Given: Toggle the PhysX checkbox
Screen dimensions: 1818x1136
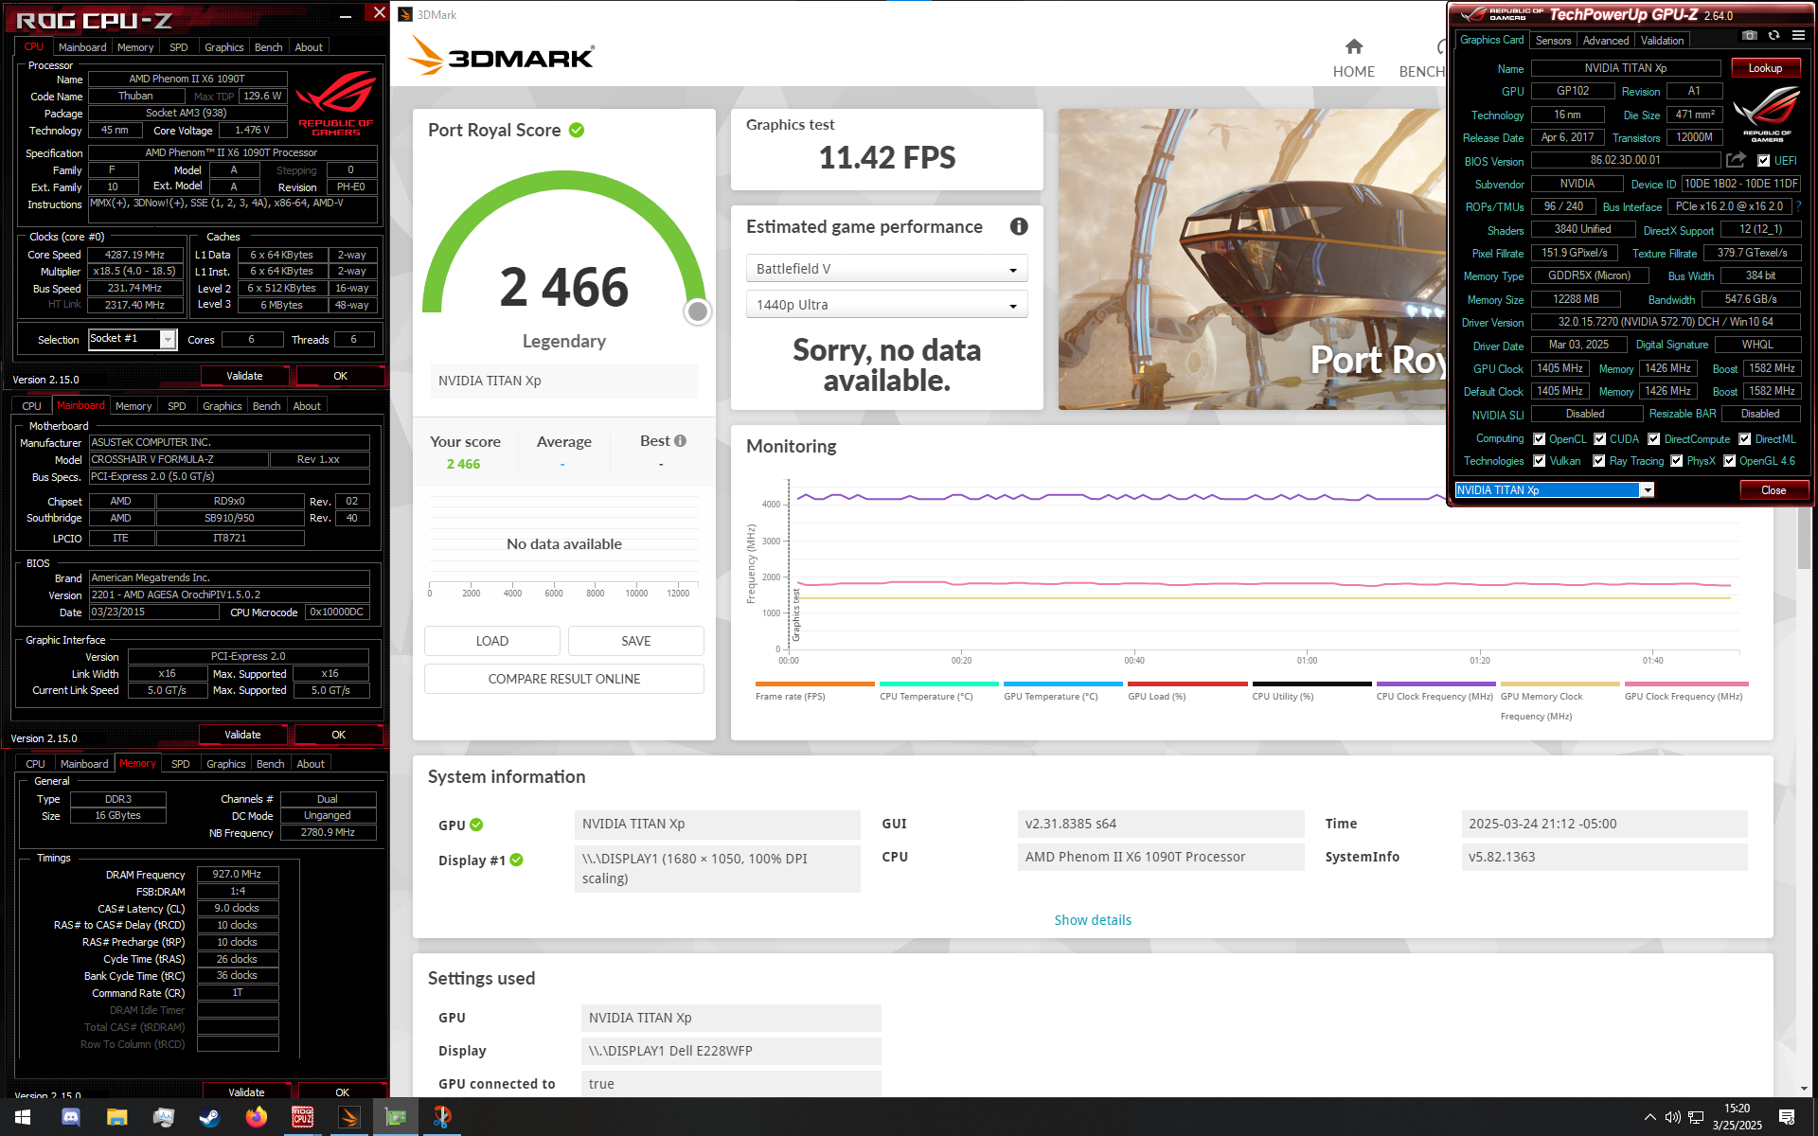Looking at the screenshot, I should [x=1677, y=461].
